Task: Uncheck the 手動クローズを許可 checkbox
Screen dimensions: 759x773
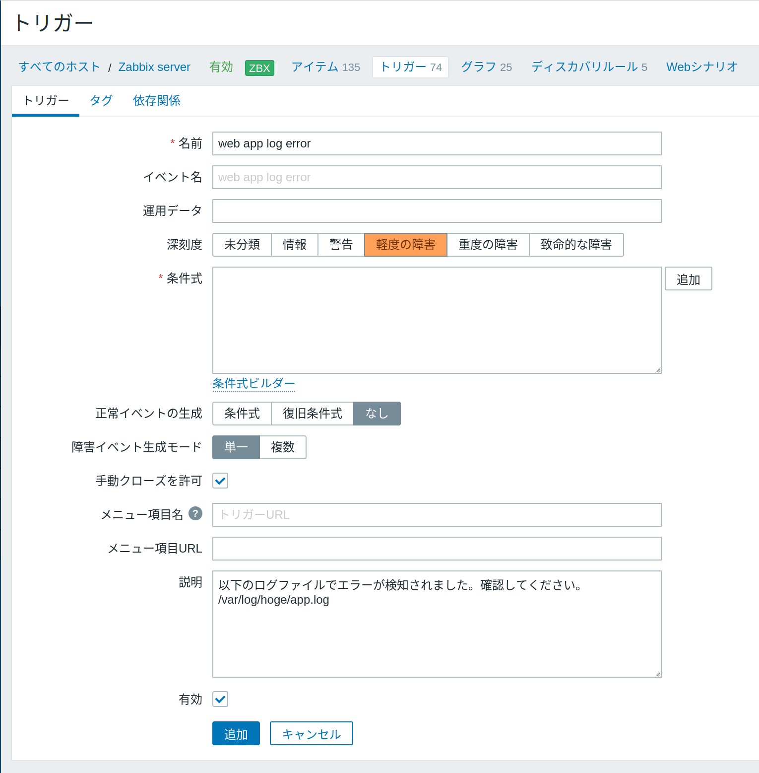Action: (220, 480)
